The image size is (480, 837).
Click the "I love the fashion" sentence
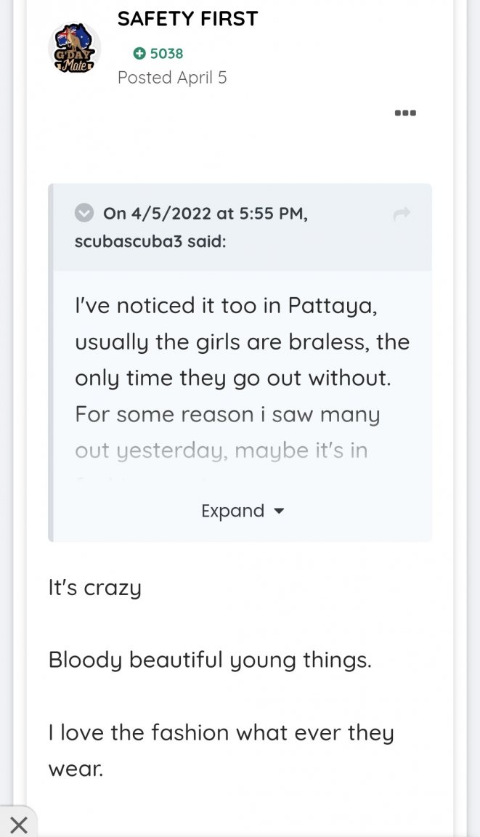[221, 732]
